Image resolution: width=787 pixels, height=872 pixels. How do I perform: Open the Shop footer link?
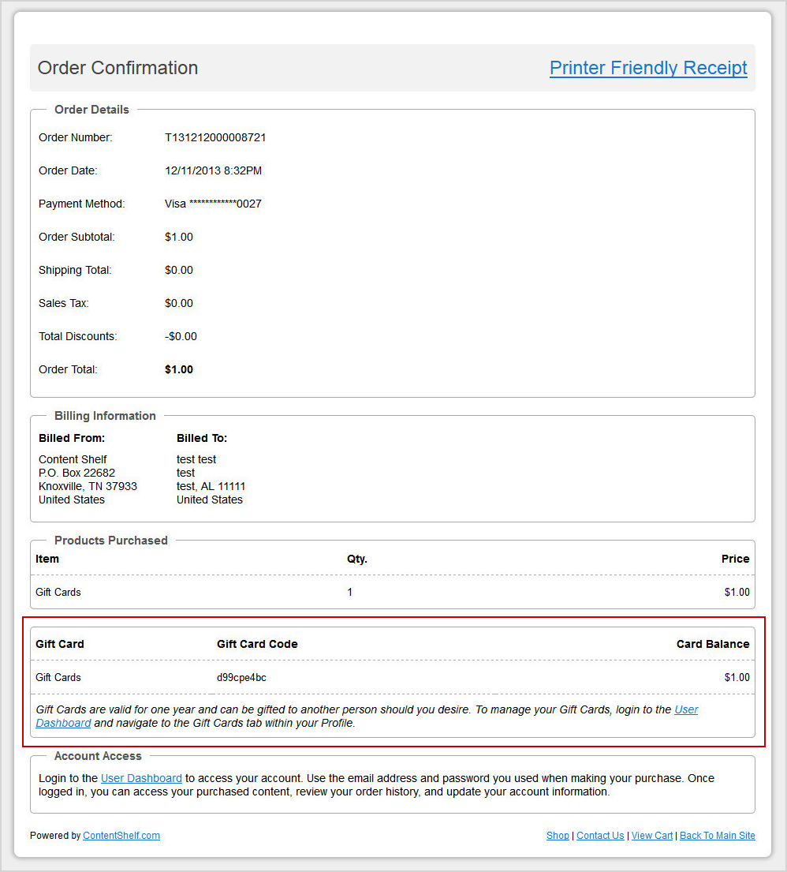558,836
